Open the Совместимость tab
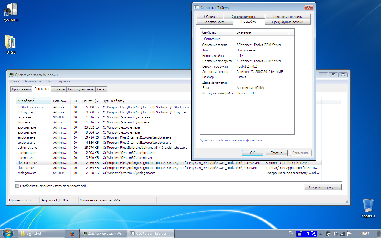Screen dimensions: 381x238 tap(244, 17)
